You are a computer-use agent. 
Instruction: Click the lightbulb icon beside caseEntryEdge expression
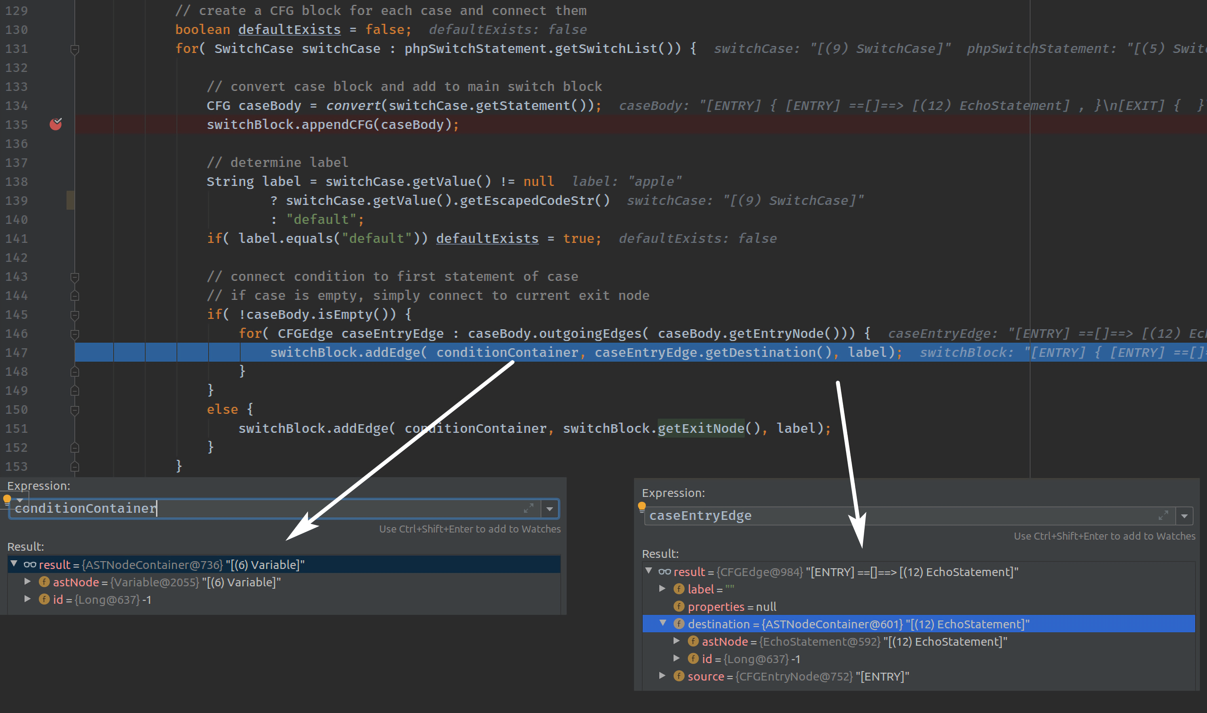click(641, 506)
